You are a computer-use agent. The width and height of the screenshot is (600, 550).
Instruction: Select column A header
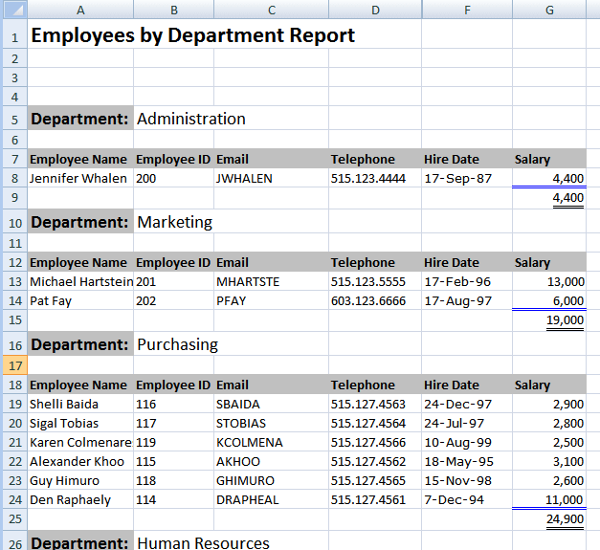80,10
